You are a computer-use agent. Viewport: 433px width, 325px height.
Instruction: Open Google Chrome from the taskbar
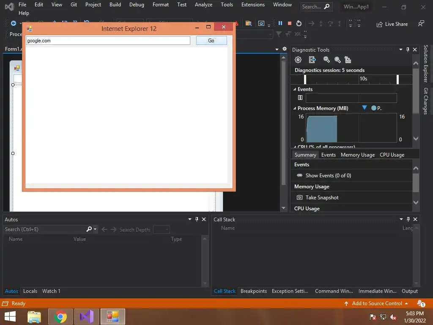(60, 317)
